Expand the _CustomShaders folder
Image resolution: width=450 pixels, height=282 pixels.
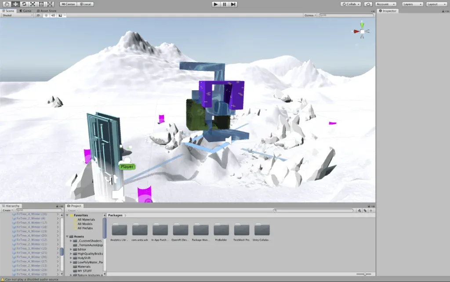click(x=71, y=241)
